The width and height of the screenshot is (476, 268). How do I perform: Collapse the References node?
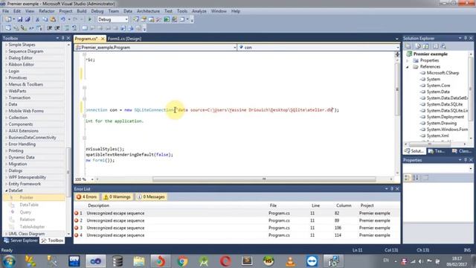(408, 67)
